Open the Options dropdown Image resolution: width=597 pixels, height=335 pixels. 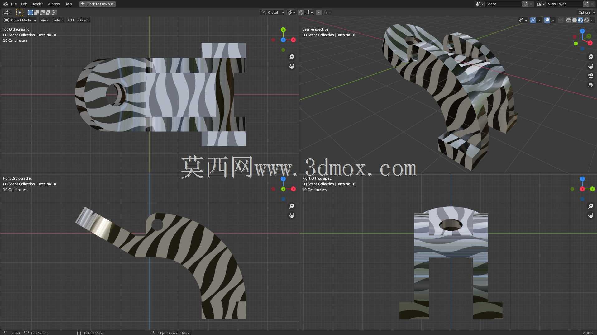(586, 12)
